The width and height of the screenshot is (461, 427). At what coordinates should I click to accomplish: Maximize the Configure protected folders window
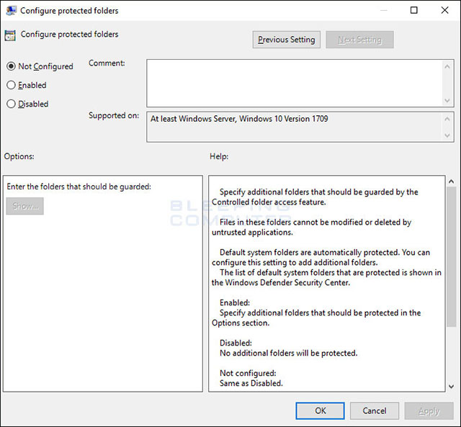414,10
